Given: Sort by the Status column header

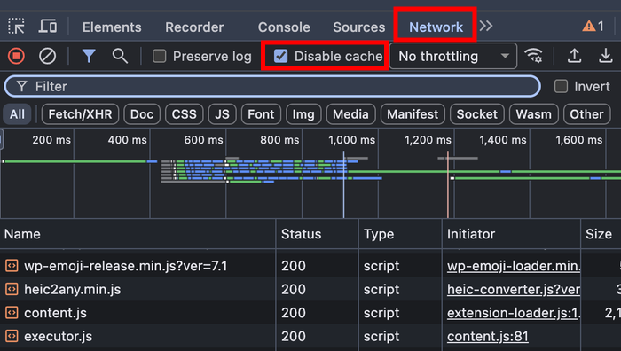Looking at the screenshot, I should click(x=317, y=234).
